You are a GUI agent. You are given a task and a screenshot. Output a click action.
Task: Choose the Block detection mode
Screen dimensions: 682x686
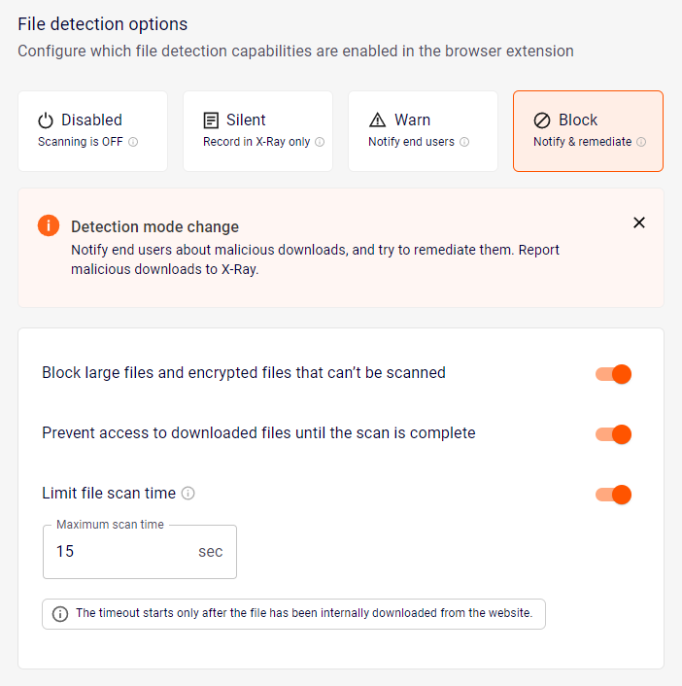point(588,131)
